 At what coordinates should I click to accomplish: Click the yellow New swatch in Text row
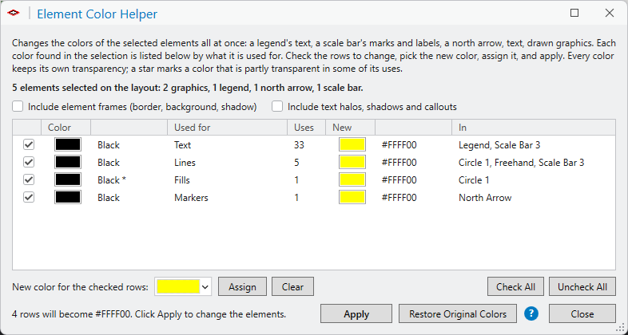coord(352,144)
